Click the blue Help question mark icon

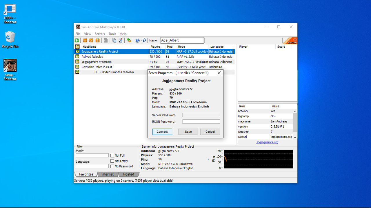[137, 40]
